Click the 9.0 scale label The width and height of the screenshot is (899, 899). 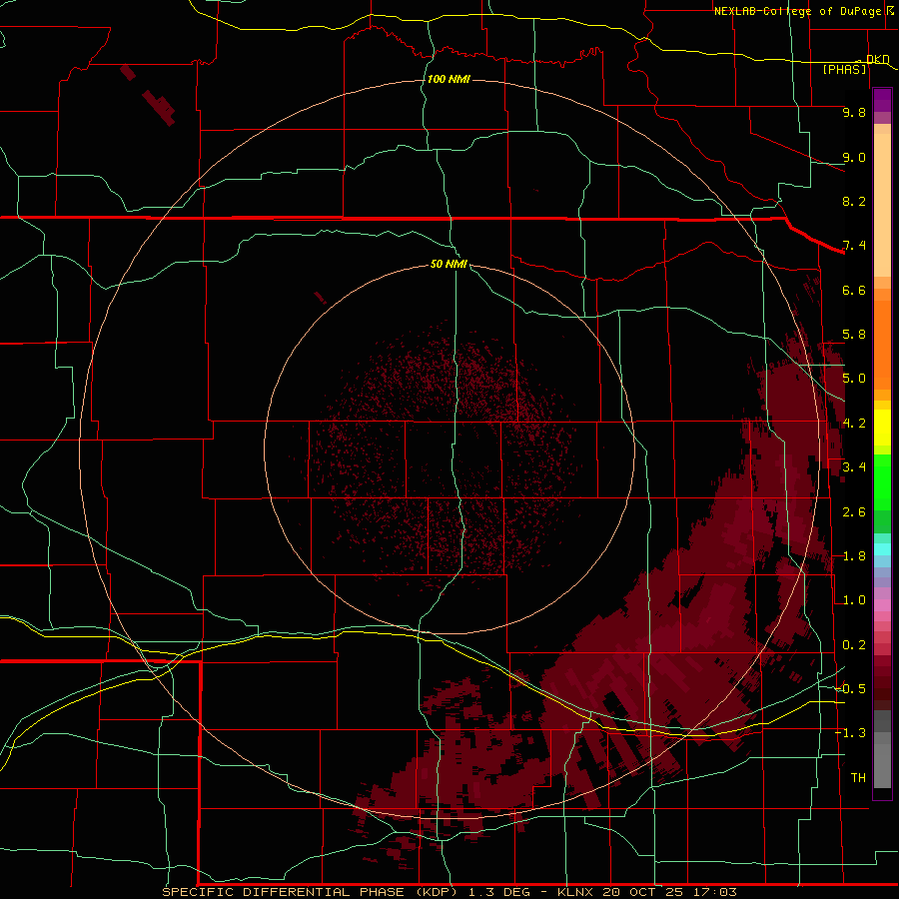tap(854, 157)
